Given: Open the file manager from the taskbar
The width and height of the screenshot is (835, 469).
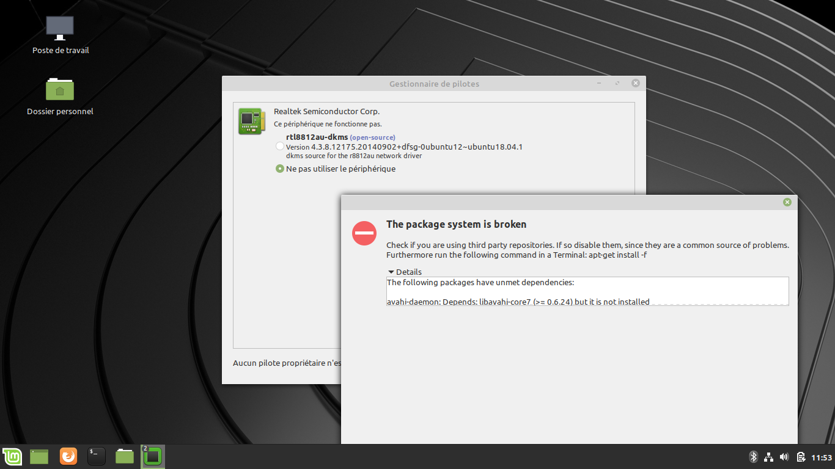Looking at the screenshot, I should click(x=125, y=456).
